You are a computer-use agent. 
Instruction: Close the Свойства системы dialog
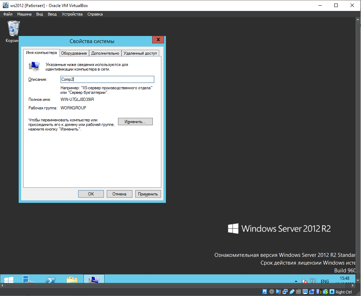158,40
